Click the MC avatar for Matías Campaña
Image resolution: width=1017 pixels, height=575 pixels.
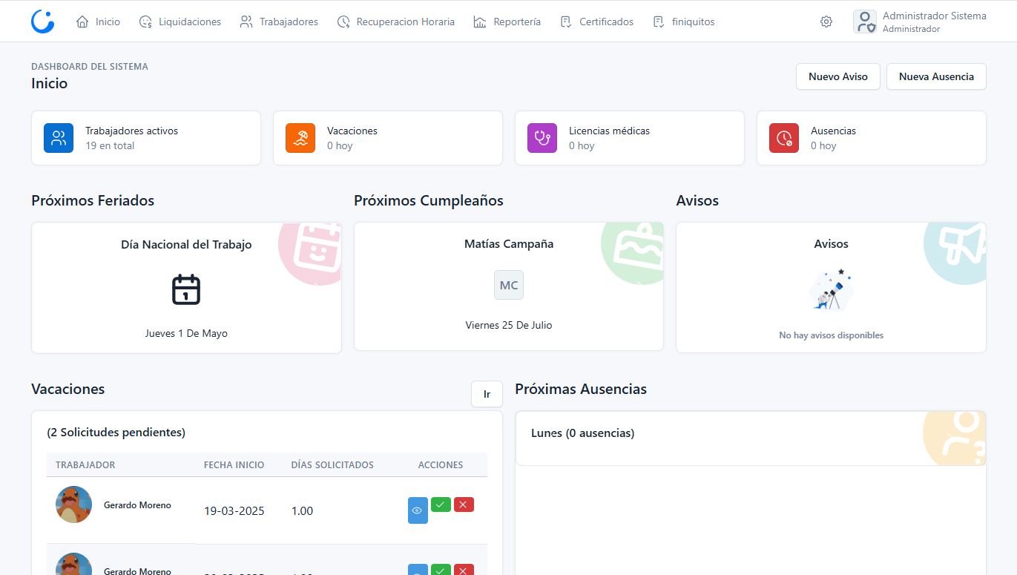pyautogui.click(x=509, y=286)
